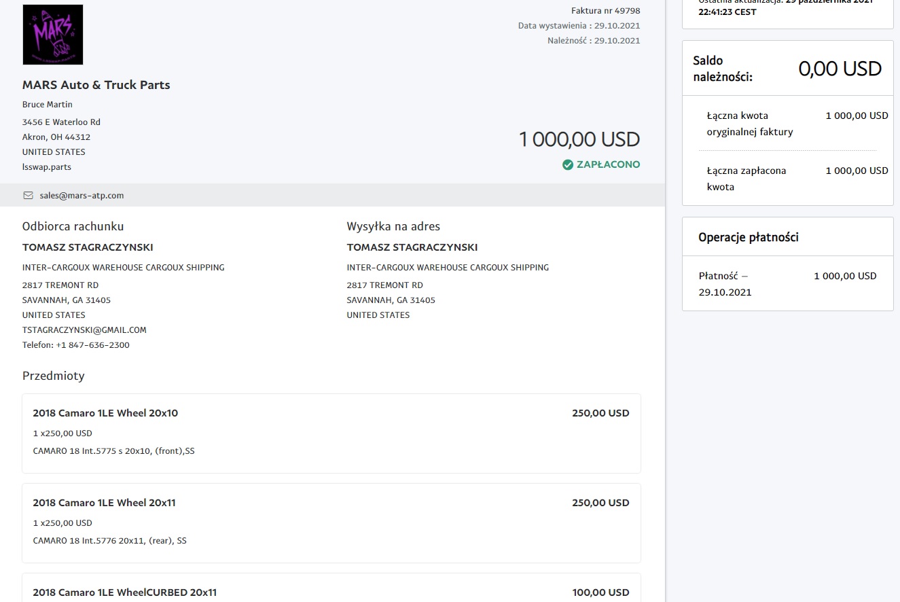Image resolution: width=900 pixels, height=602 pixels.
Task: Select the large 1 000,00 USD invoice total
Action: coord(579,139)
